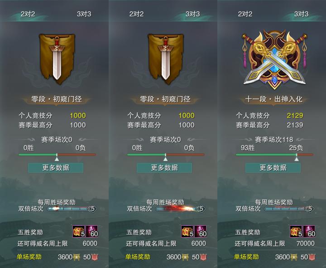326x268 pixels.
Task: Click the treasure chest reward icon in middle panel
Action: [187, 232]
